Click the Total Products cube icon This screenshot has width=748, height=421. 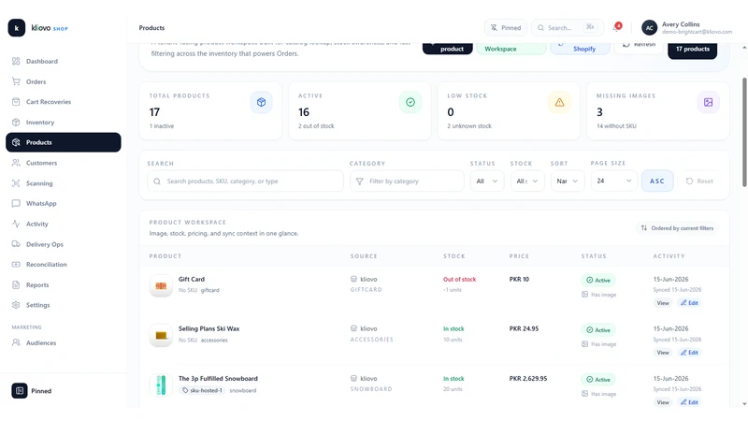[x=261, y=102]
